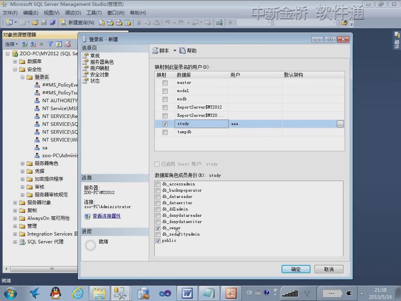Click the XMLA query toolbar icon
The width and height of the screenshot is (401, 301).
tap(128, 22)
